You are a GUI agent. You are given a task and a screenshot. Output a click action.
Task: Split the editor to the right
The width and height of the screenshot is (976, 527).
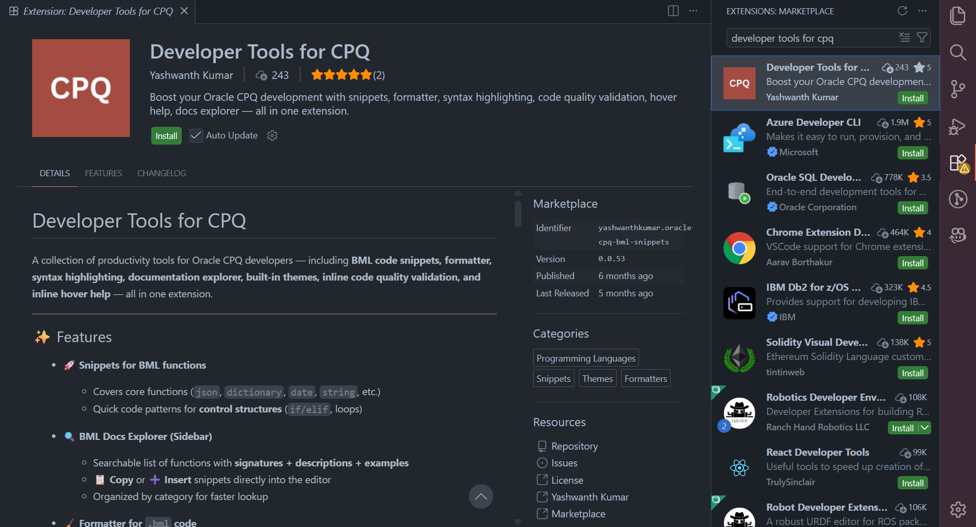point(673,11)
